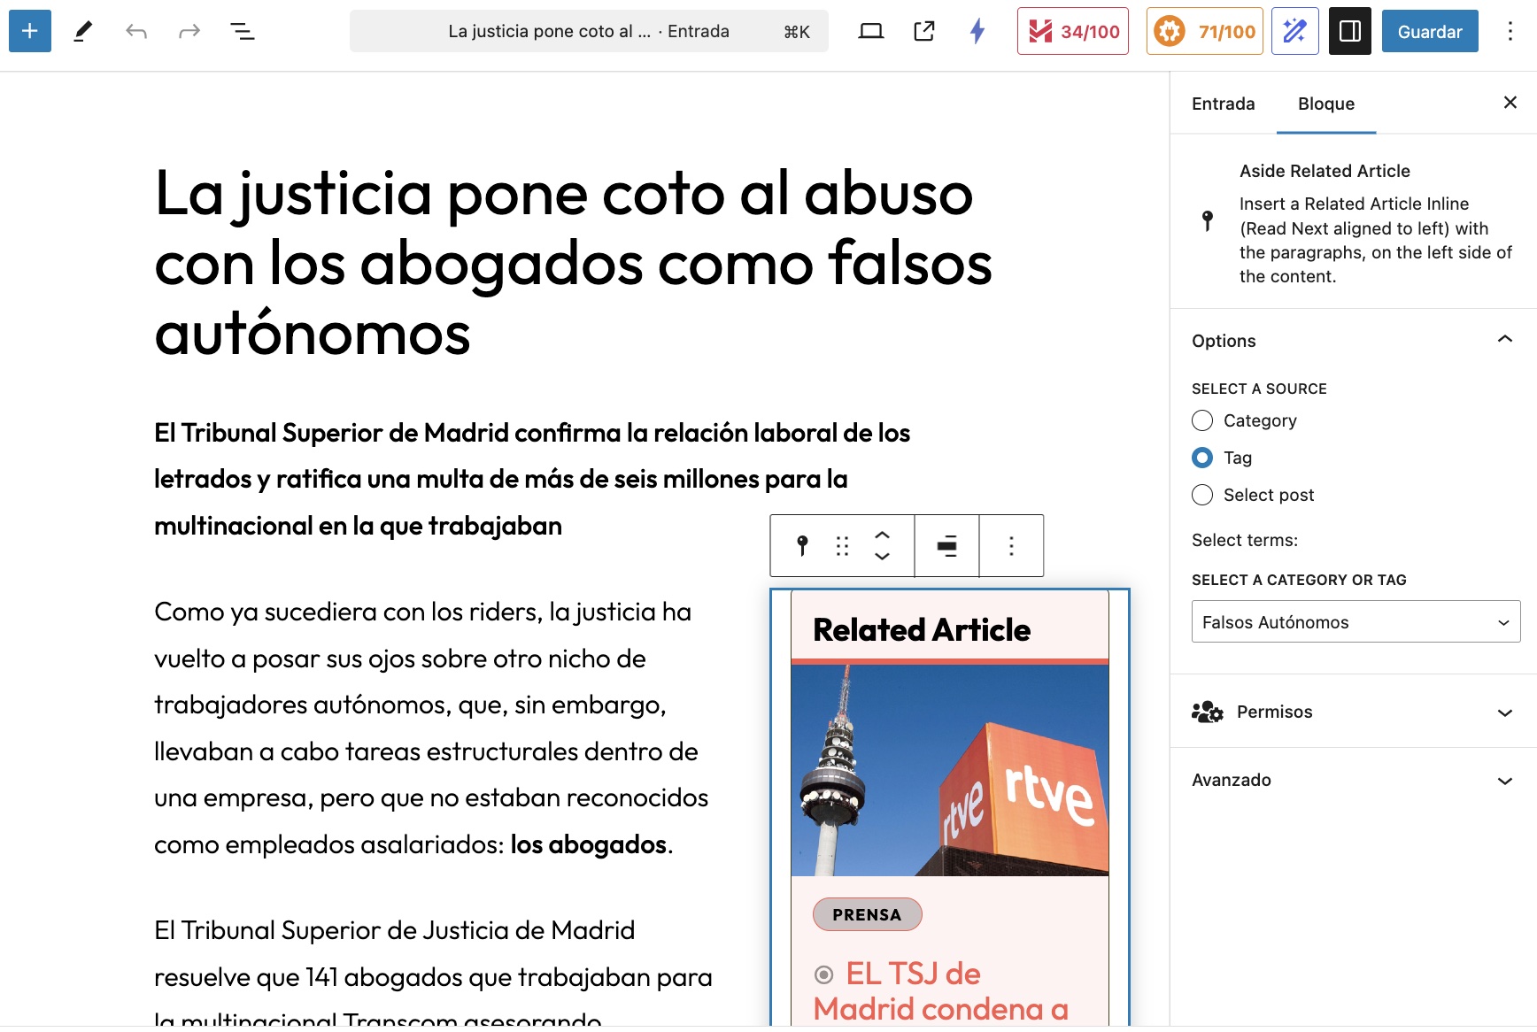Screen dimensions: 1537x1032
Task: Click the paragraph starting 'Como ya sucediera'
Action: (x=431, y=728)
